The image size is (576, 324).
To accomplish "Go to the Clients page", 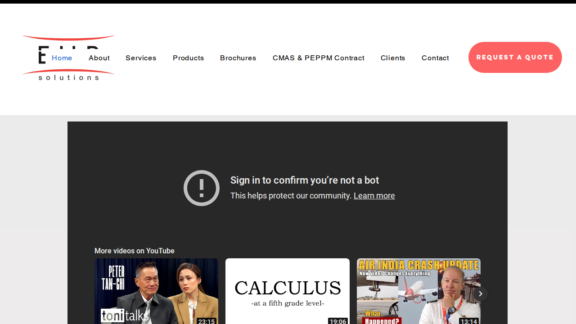I will [x=393, y=58].
